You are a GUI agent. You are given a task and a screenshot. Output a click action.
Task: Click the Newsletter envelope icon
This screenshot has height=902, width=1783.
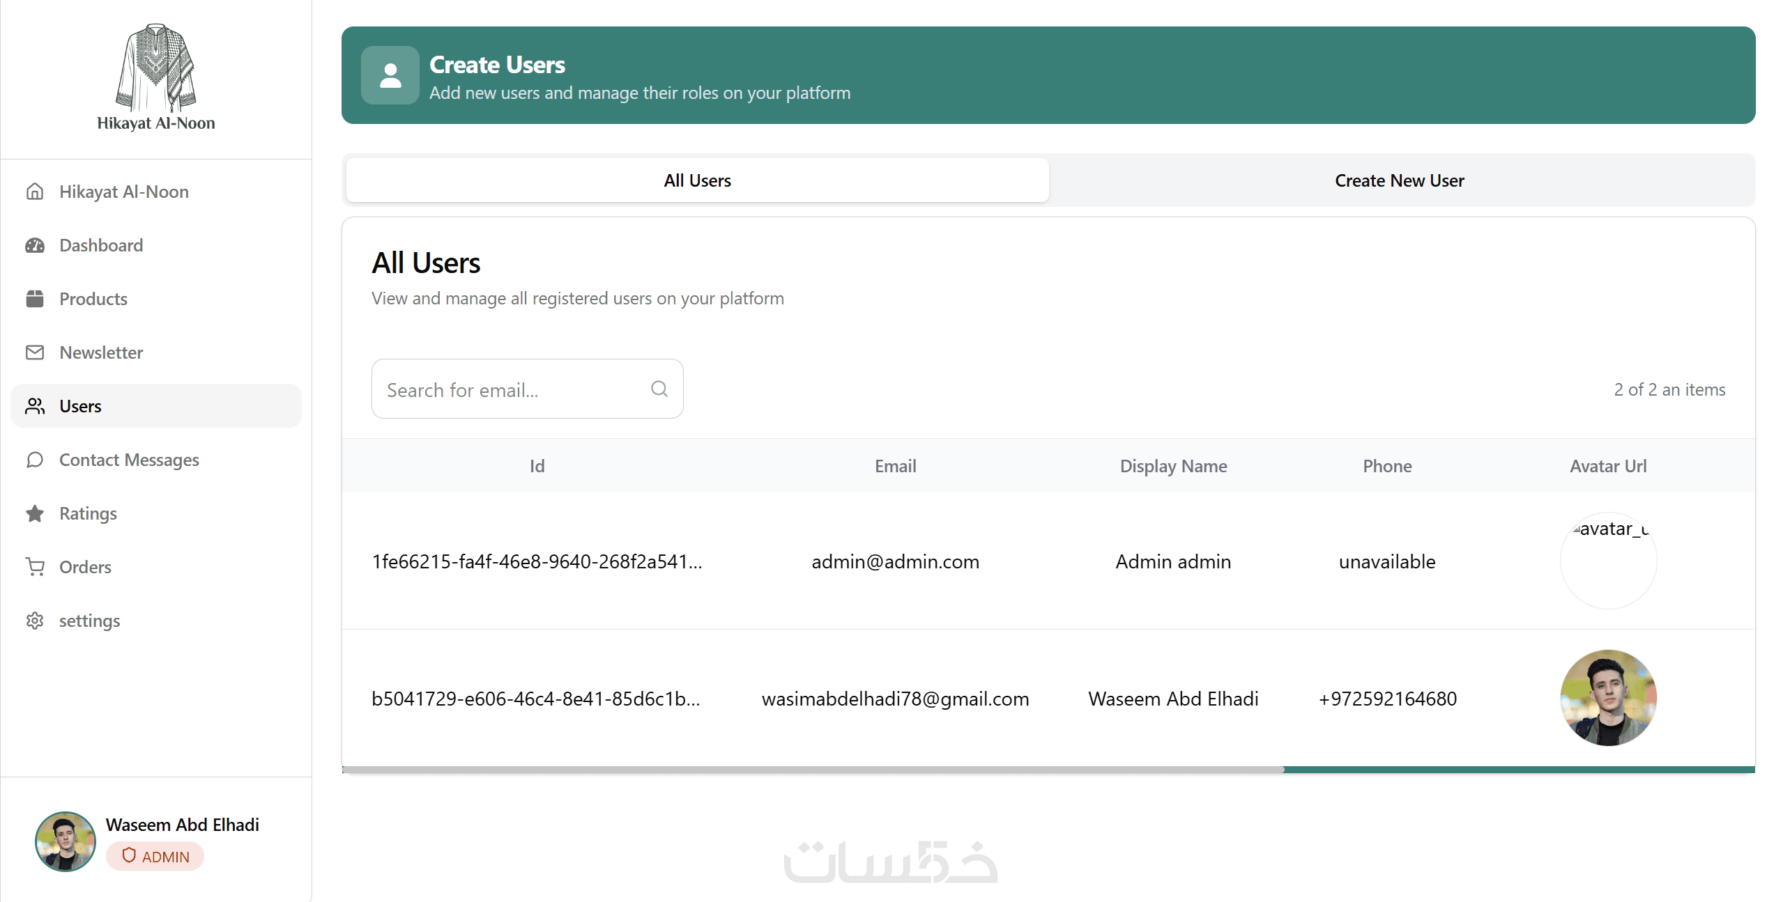point(35,352)
